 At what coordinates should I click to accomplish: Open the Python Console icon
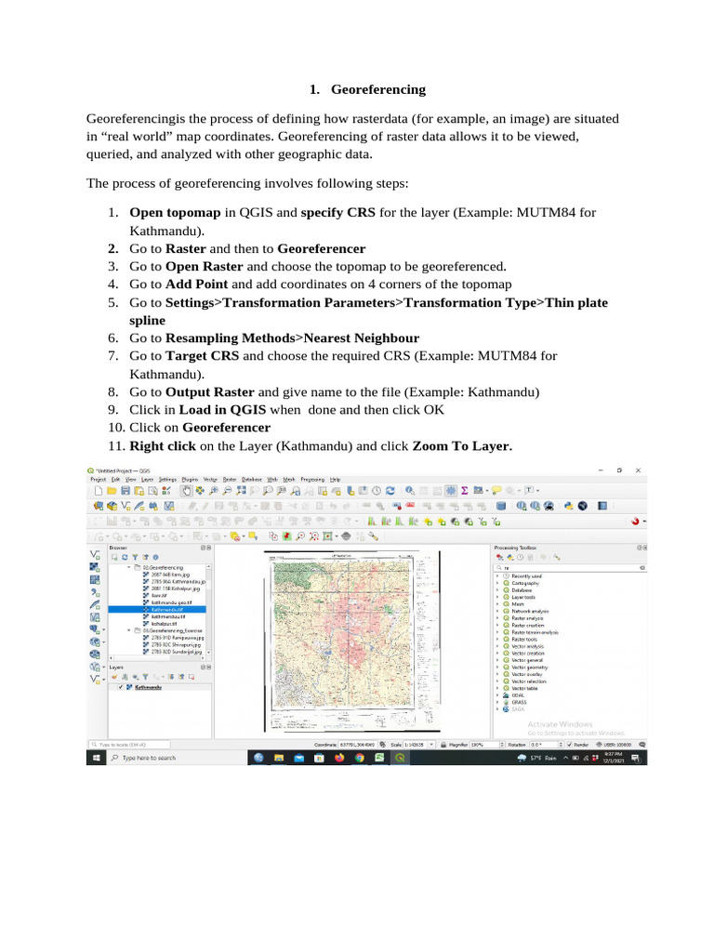568,507
